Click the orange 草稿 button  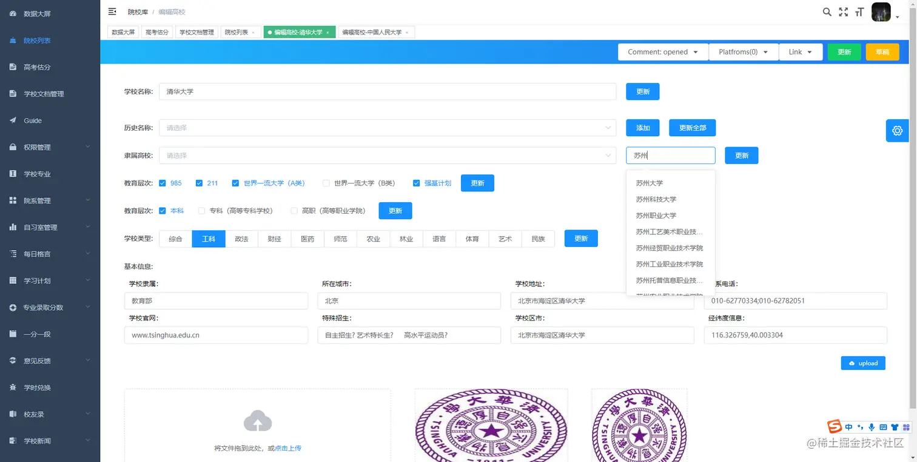click(882, 52)
